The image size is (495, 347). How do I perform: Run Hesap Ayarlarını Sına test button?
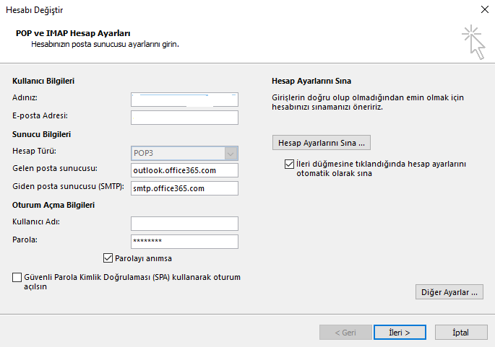click(x=322, y=143)
